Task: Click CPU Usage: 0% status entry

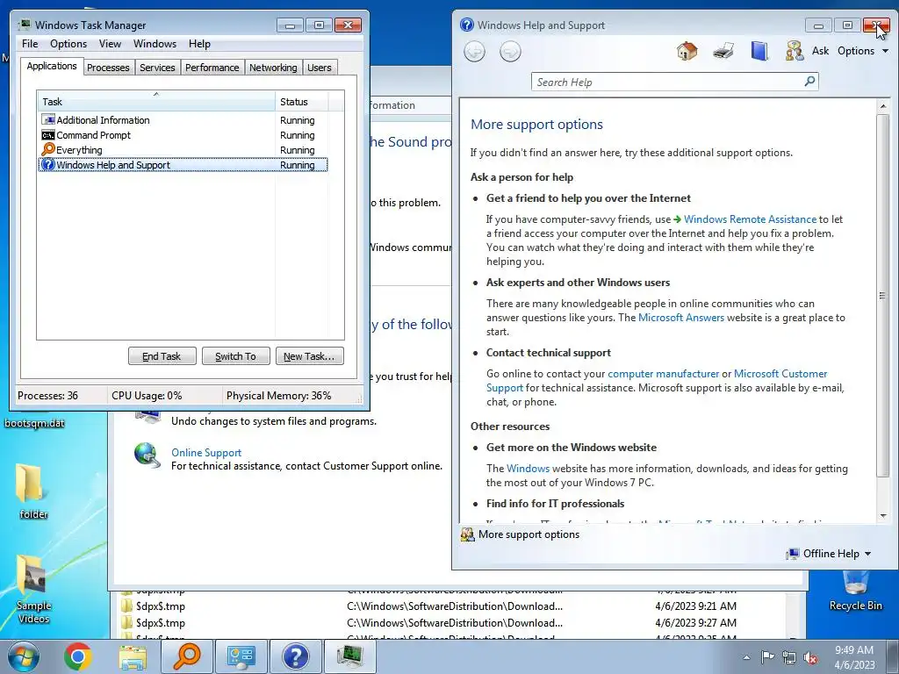Action: tap(147, 396)
